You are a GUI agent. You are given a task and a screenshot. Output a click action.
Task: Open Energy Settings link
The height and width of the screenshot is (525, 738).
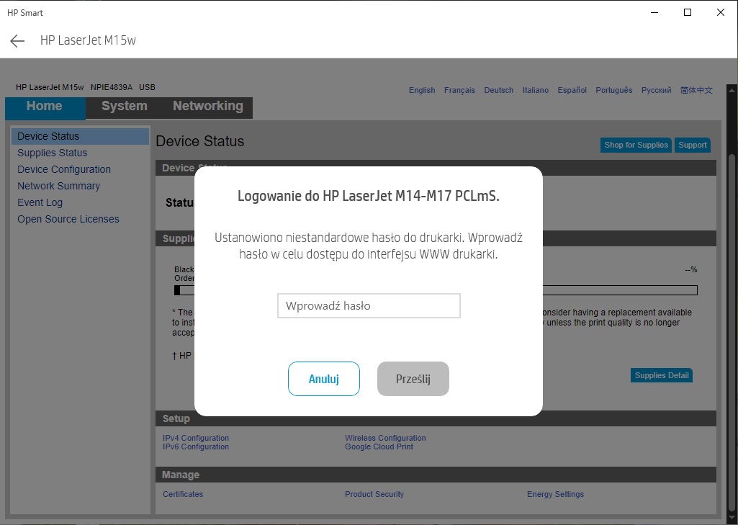click(555, 494)
